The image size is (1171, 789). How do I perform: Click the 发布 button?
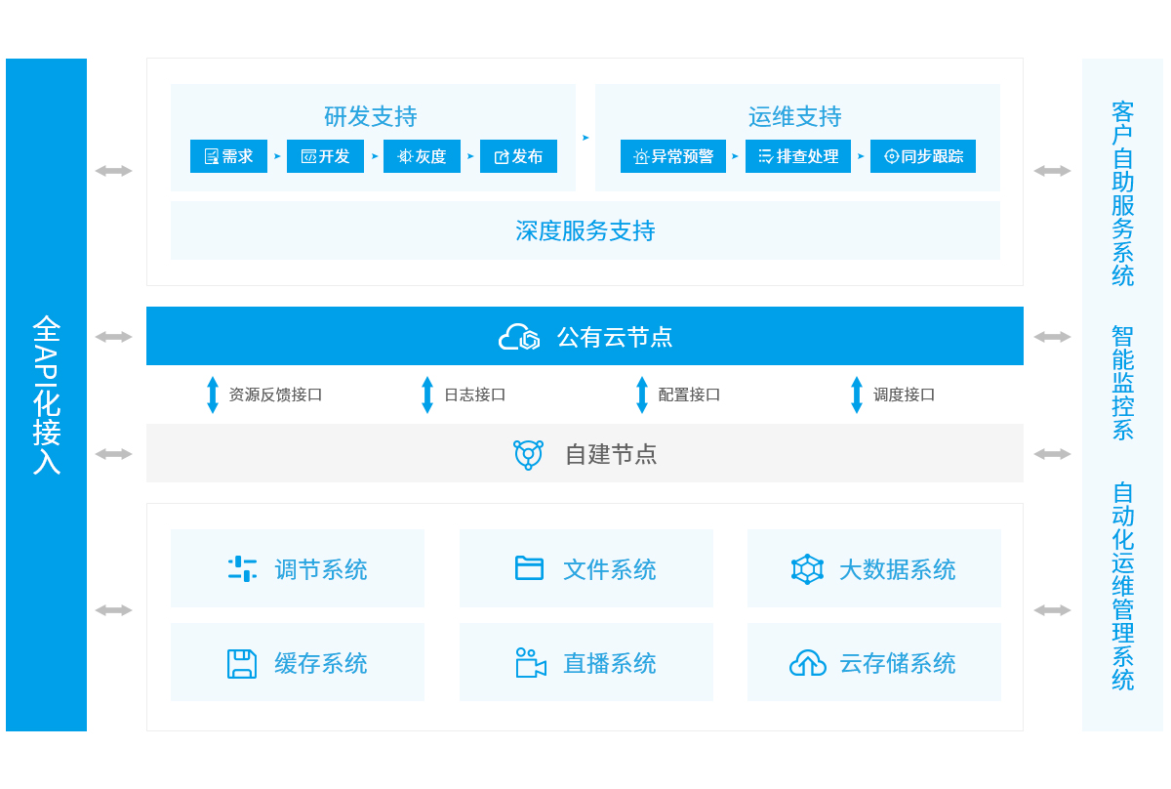[518, 156]
